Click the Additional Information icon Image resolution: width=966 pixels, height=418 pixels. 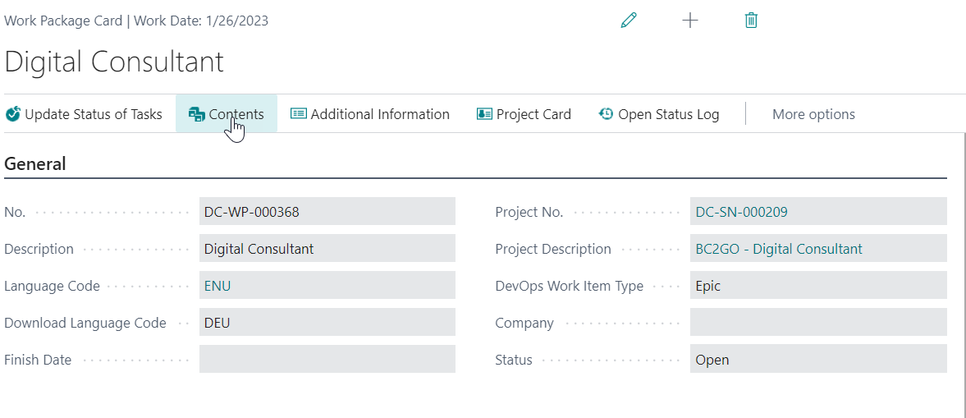pos(299,114)
